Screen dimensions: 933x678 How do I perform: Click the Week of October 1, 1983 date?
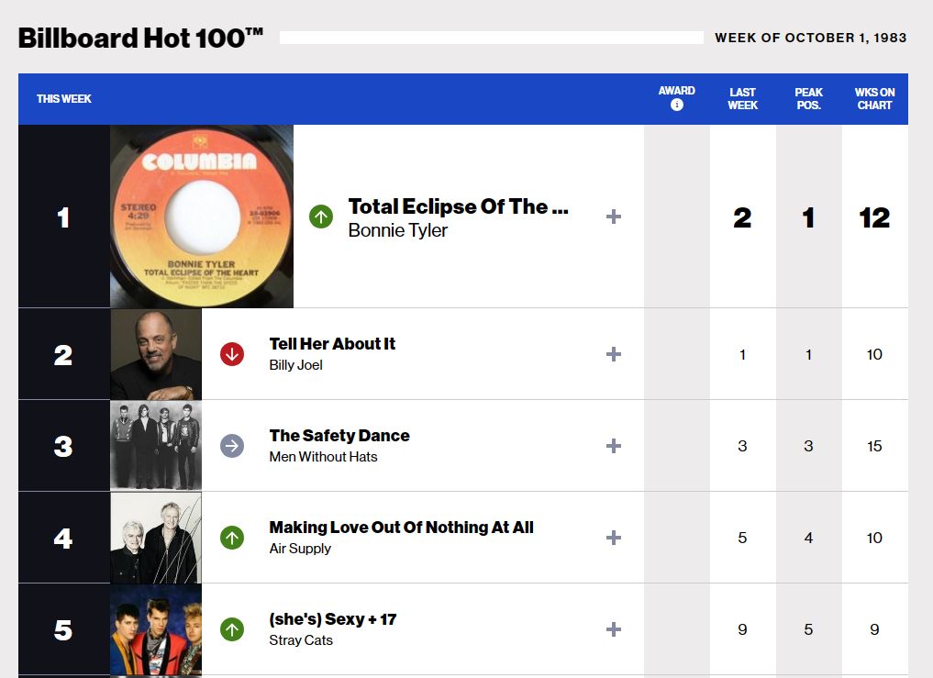[811, 38]
